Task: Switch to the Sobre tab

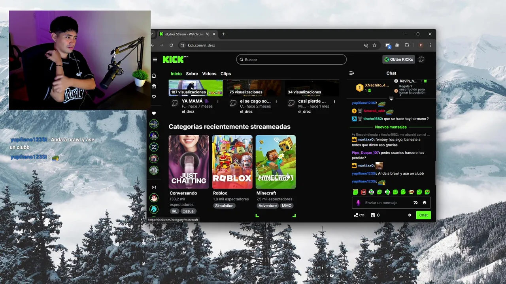Action: (192, 74)
